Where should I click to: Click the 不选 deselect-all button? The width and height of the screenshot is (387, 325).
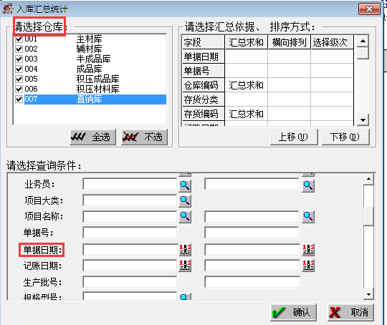pos(144,137)
